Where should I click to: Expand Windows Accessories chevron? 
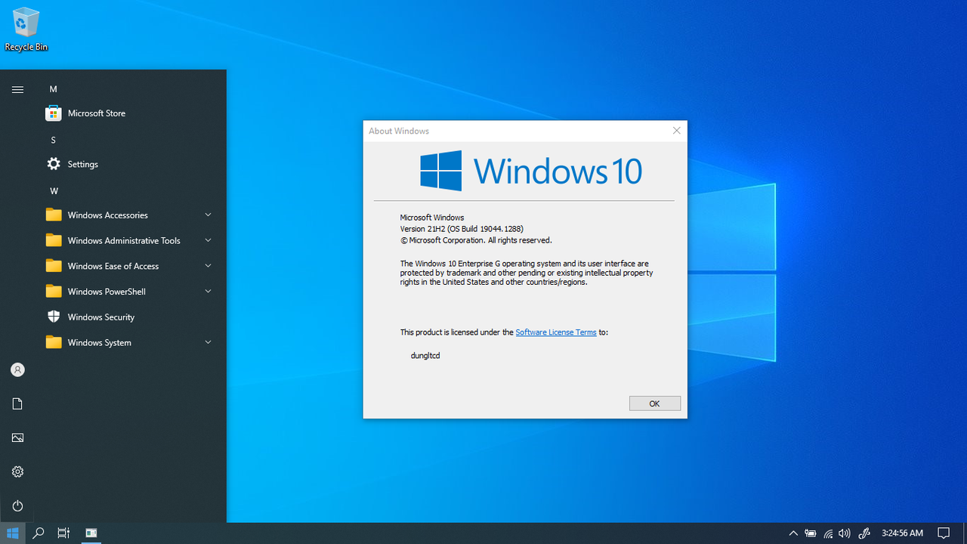click(208, 215)
